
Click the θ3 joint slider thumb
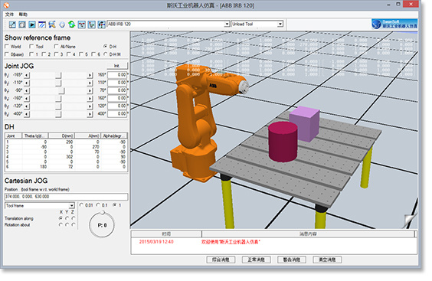click(61, 90)
